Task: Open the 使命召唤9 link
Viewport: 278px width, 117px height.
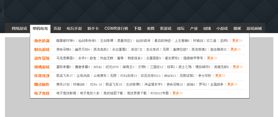Action: (64, 49)
